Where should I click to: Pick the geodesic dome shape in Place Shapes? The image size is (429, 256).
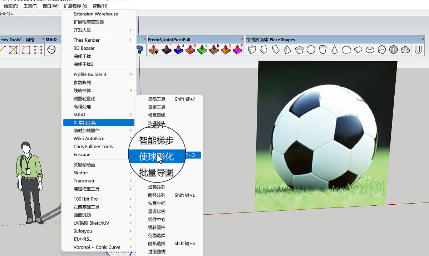[405, 50]
